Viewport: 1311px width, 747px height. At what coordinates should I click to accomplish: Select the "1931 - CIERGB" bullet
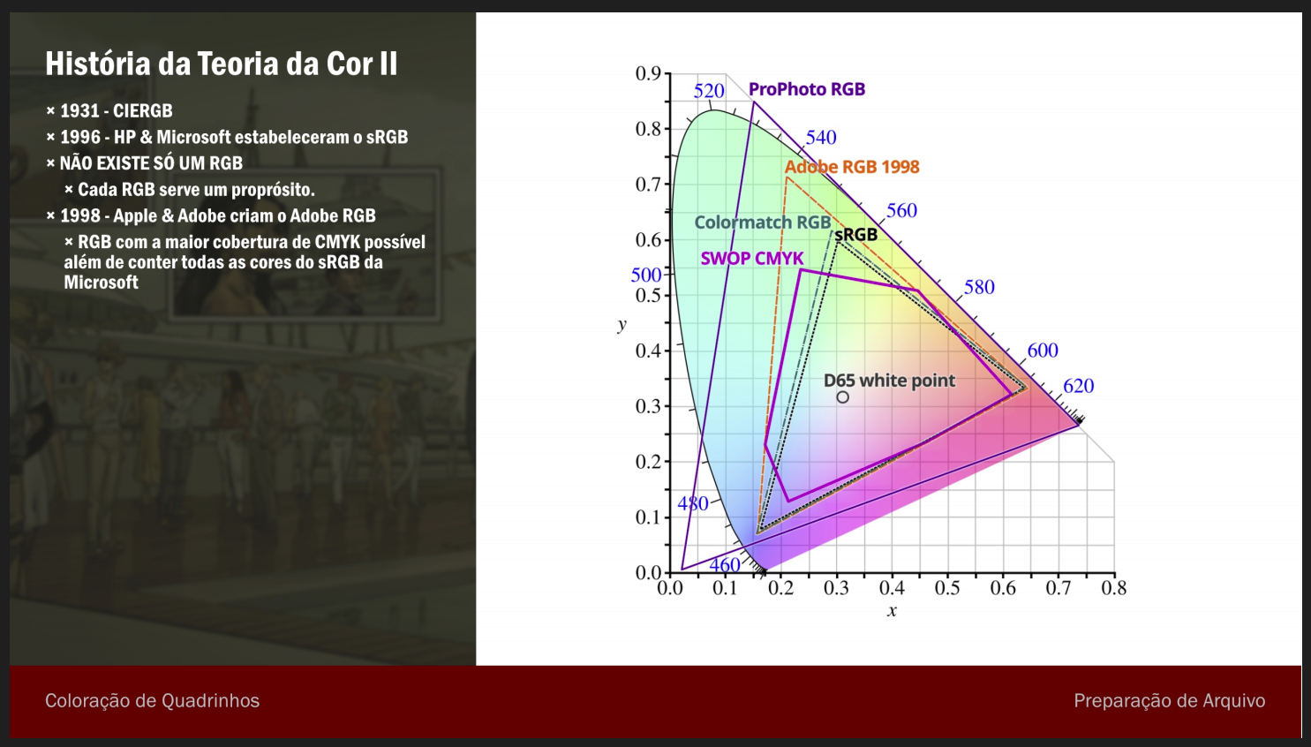point(116,111)
